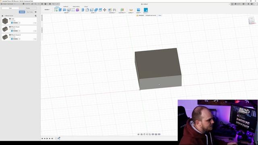Activate the blue Select tool icon
258x145 pixels.
coord(146,10)
